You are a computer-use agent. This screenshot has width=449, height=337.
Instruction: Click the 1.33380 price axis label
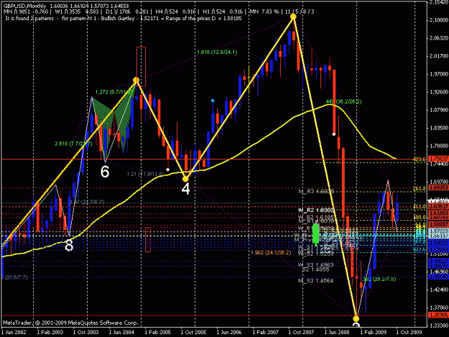439,326
